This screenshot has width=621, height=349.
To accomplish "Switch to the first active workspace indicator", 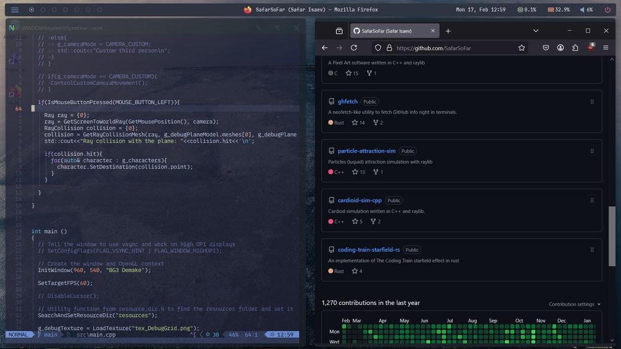I will pos(31,9).
